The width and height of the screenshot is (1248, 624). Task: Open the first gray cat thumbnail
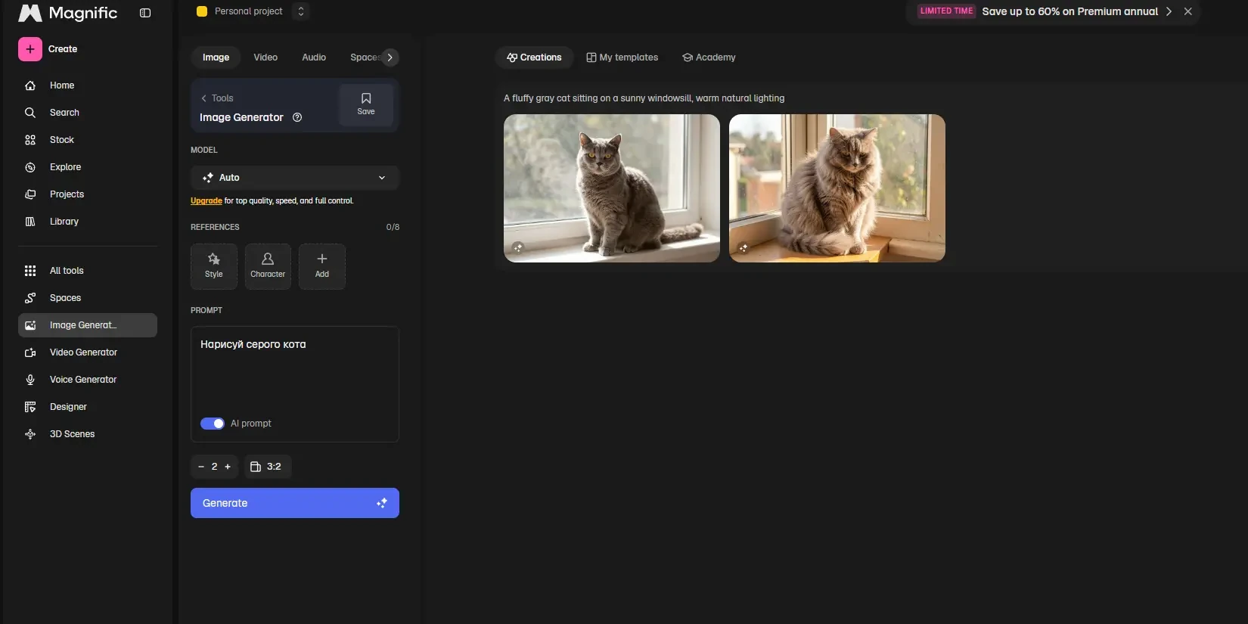click(612, 188)
